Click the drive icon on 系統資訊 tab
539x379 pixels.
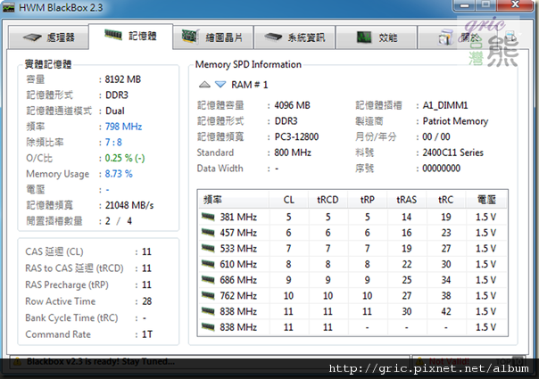pos(273,37)
